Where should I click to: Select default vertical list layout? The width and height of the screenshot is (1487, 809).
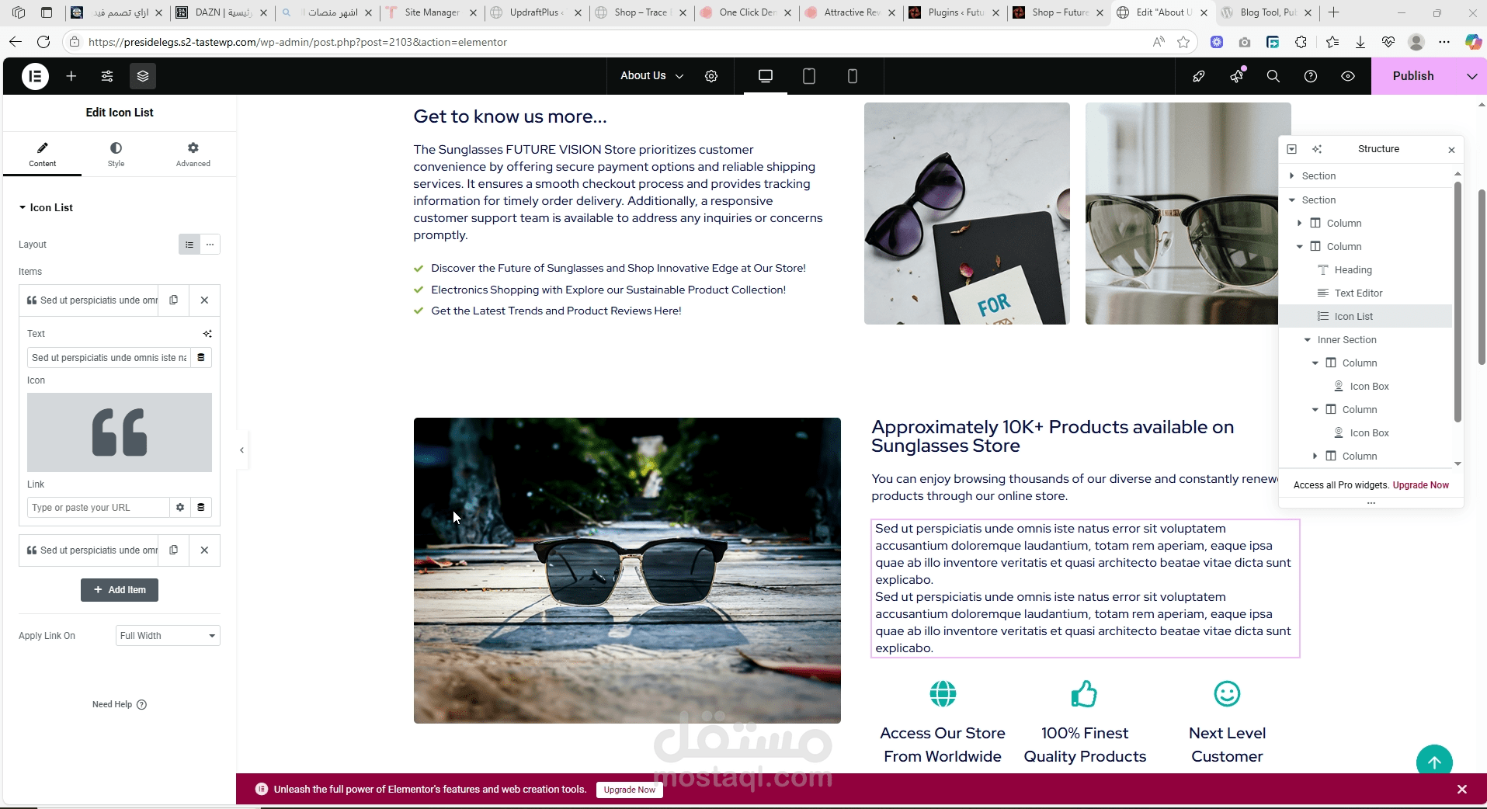(189, 245)
